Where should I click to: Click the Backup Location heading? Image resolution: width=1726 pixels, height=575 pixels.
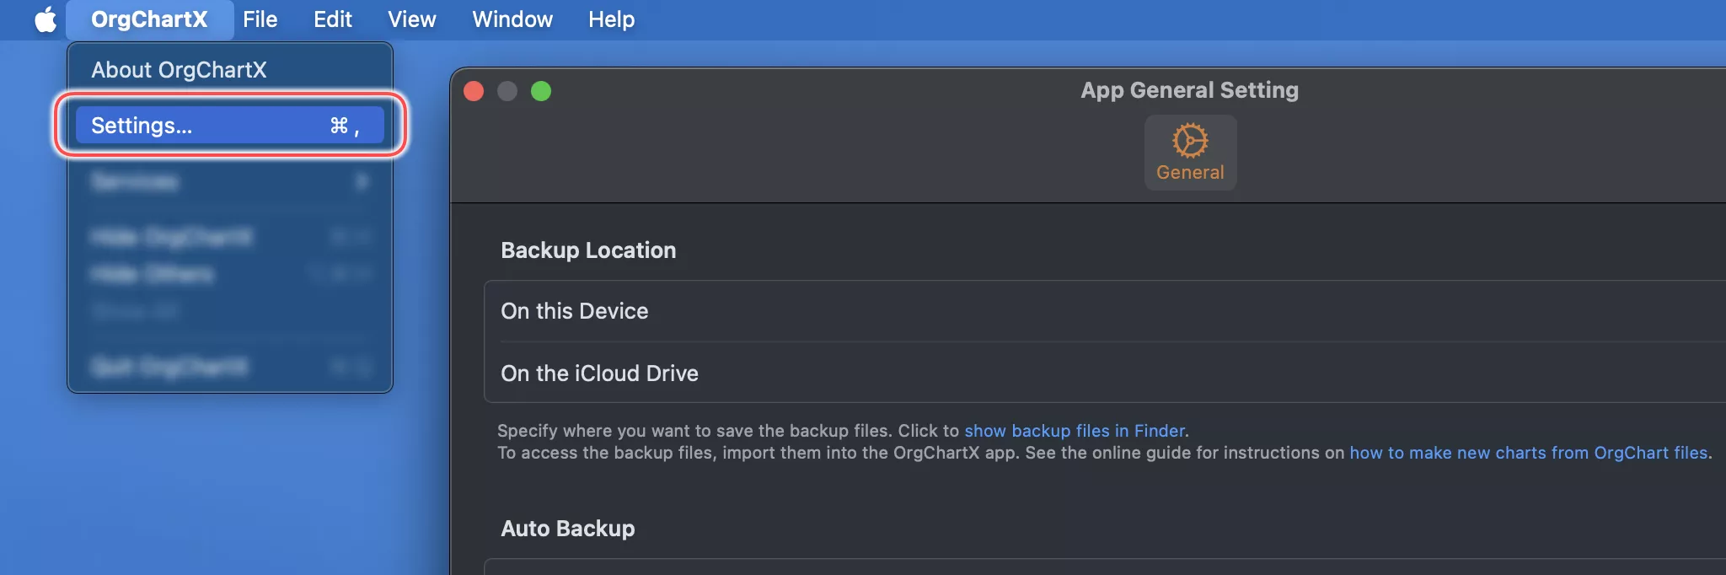click(588, 250)
